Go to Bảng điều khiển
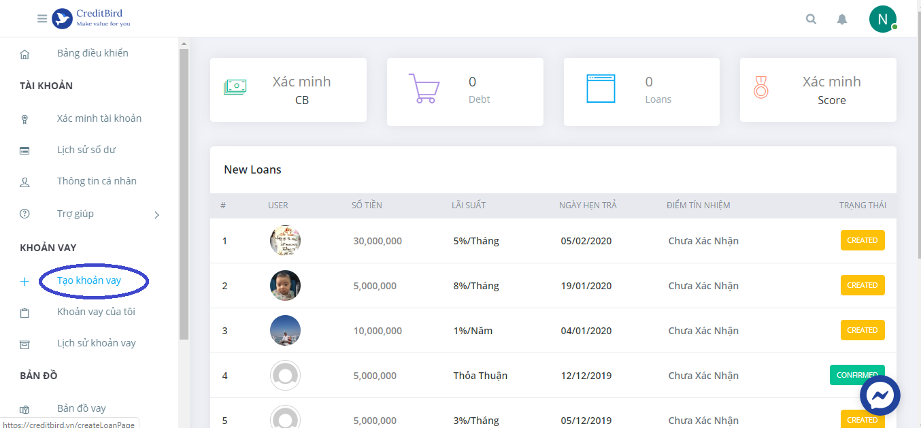 click(93, 53)
